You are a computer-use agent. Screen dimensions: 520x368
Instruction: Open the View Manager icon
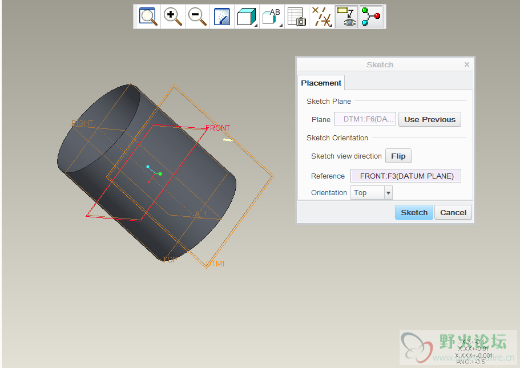click(296, 17)
